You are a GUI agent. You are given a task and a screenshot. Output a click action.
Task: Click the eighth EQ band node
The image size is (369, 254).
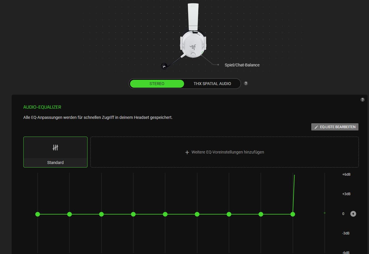(261, 214)
